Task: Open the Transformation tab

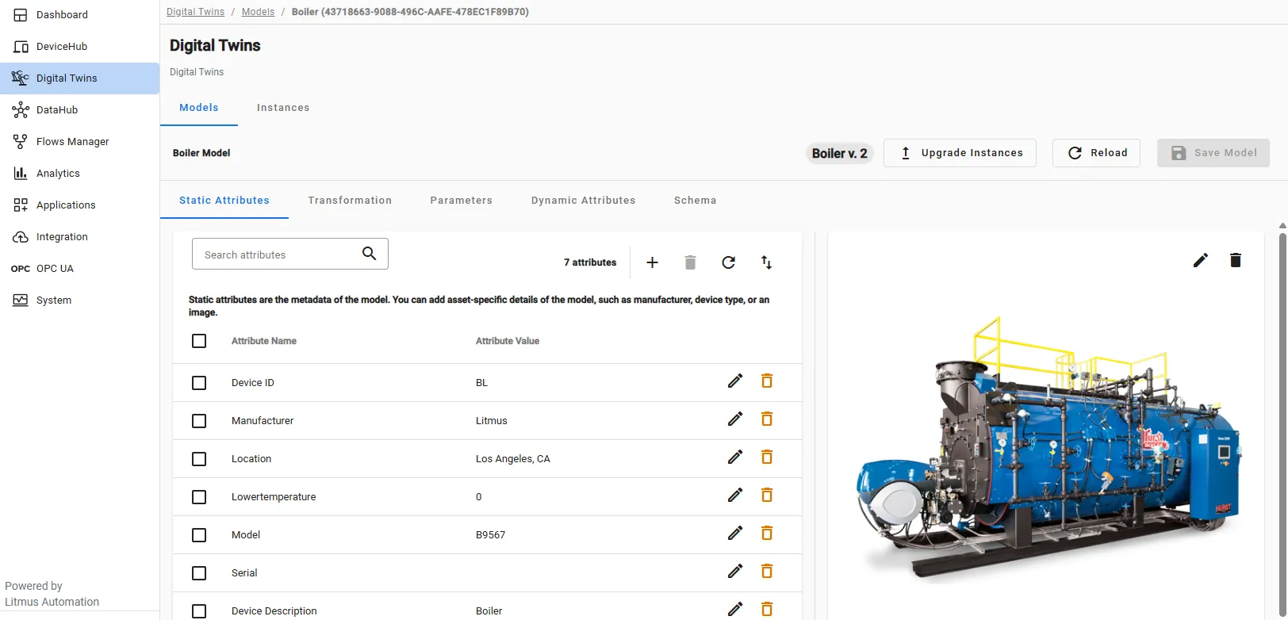Action: 350,201
